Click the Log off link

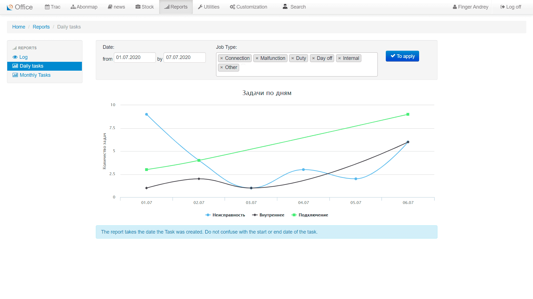point(511,7)
